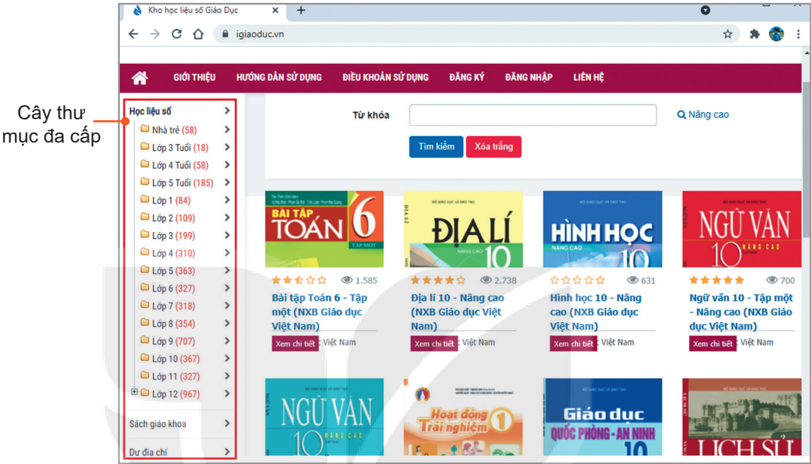This screenshot has width=811, height=464.
Task: Click the star rating of Ngữ văn 10 Tập một
Action: coord(717,280)
